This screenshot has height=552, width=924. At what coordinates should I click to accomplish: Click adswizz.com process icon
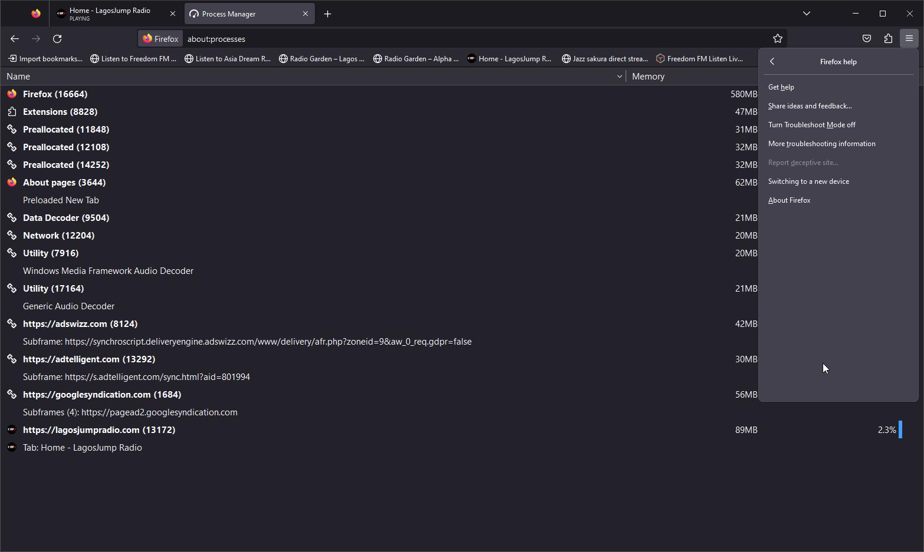[12, 323]
